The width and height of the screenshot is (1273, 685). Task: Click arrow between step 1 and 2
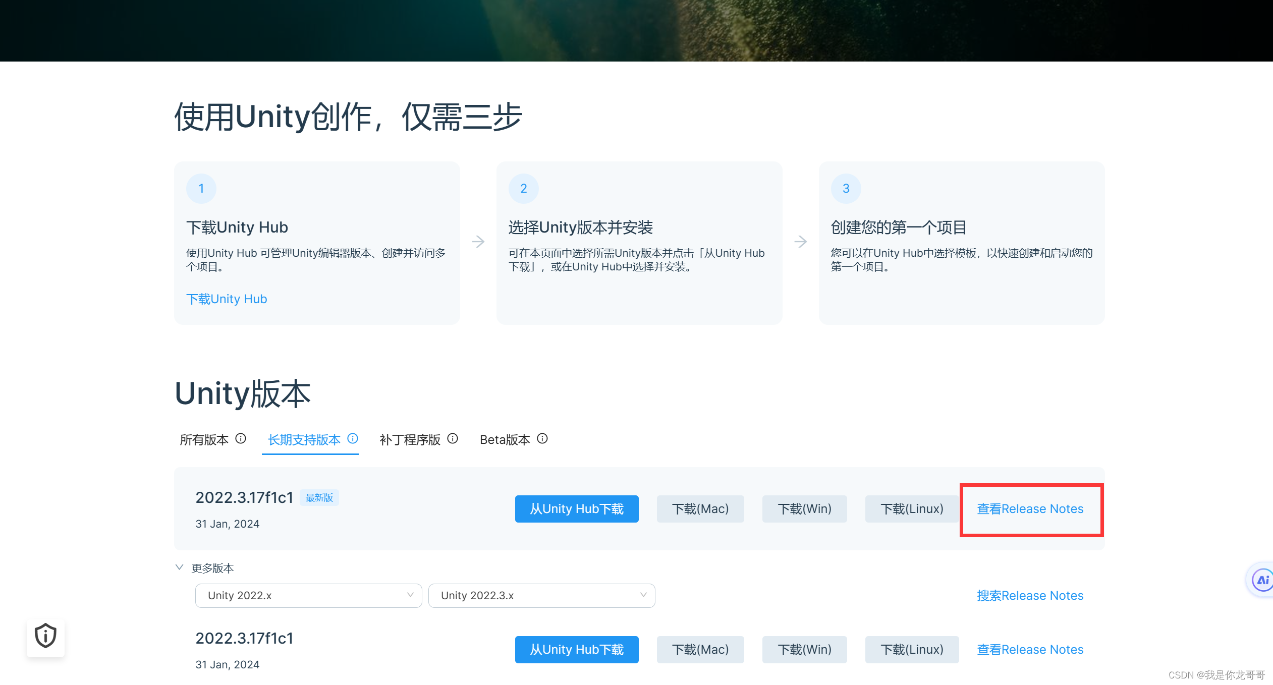click(478, 242)
